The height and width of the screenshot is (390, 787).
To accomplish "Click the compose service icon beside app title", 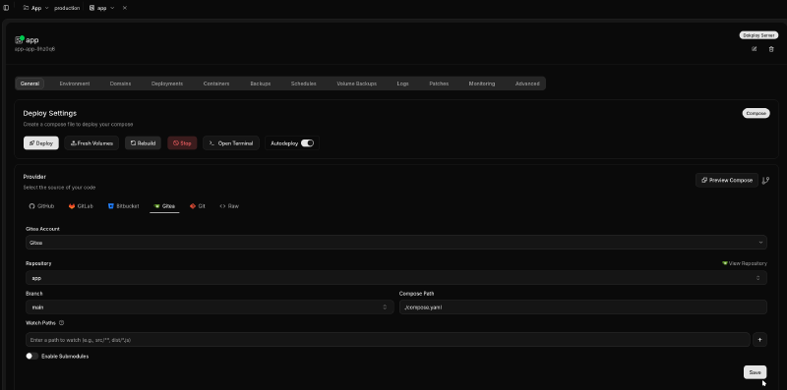I will (x=19, y=40).
